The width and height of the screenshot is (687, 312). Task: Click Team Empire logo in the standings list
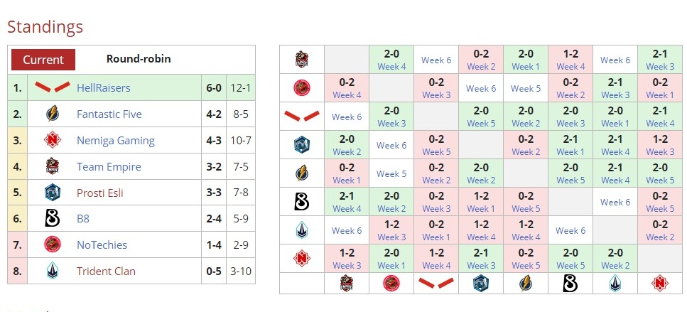tap(52, 166)
